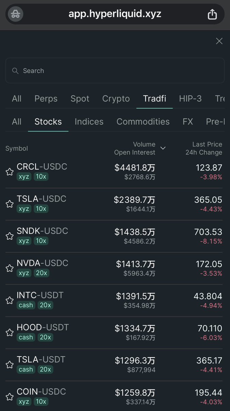The image size is (230, 411).
Task: Favorite the TSLA-USDT cash market
Action: coord(10,365)
